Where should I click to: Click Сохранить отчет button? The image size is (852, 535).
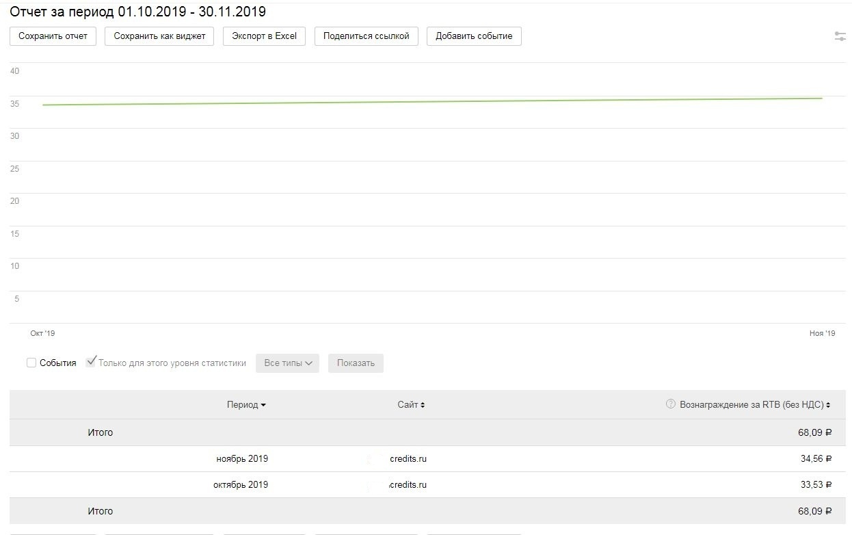coord(53,36)
